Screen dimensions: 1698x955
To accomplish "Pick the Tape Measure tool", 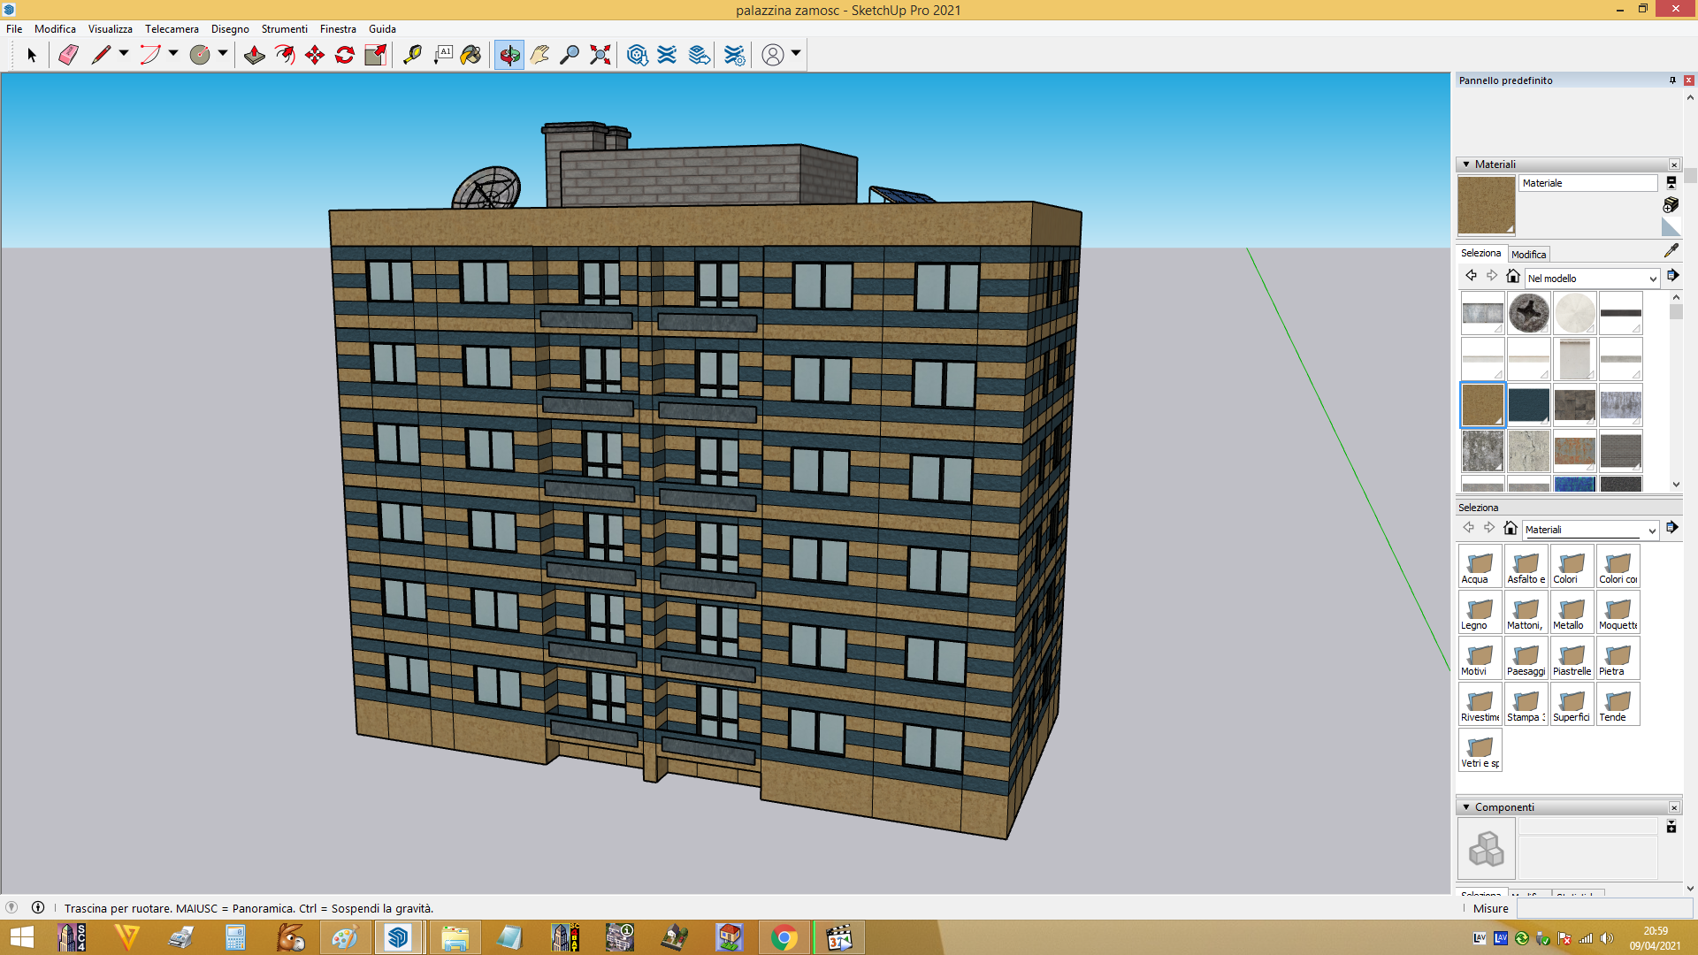I will 412,55.
